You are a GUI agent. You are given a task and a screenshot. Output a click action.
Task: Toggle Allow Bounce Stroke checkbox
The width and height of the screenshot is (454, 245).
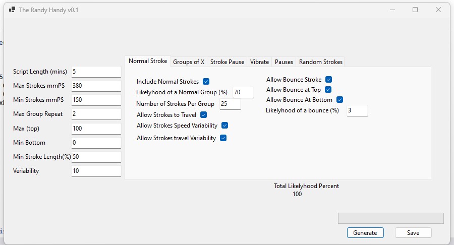[328, 79]
